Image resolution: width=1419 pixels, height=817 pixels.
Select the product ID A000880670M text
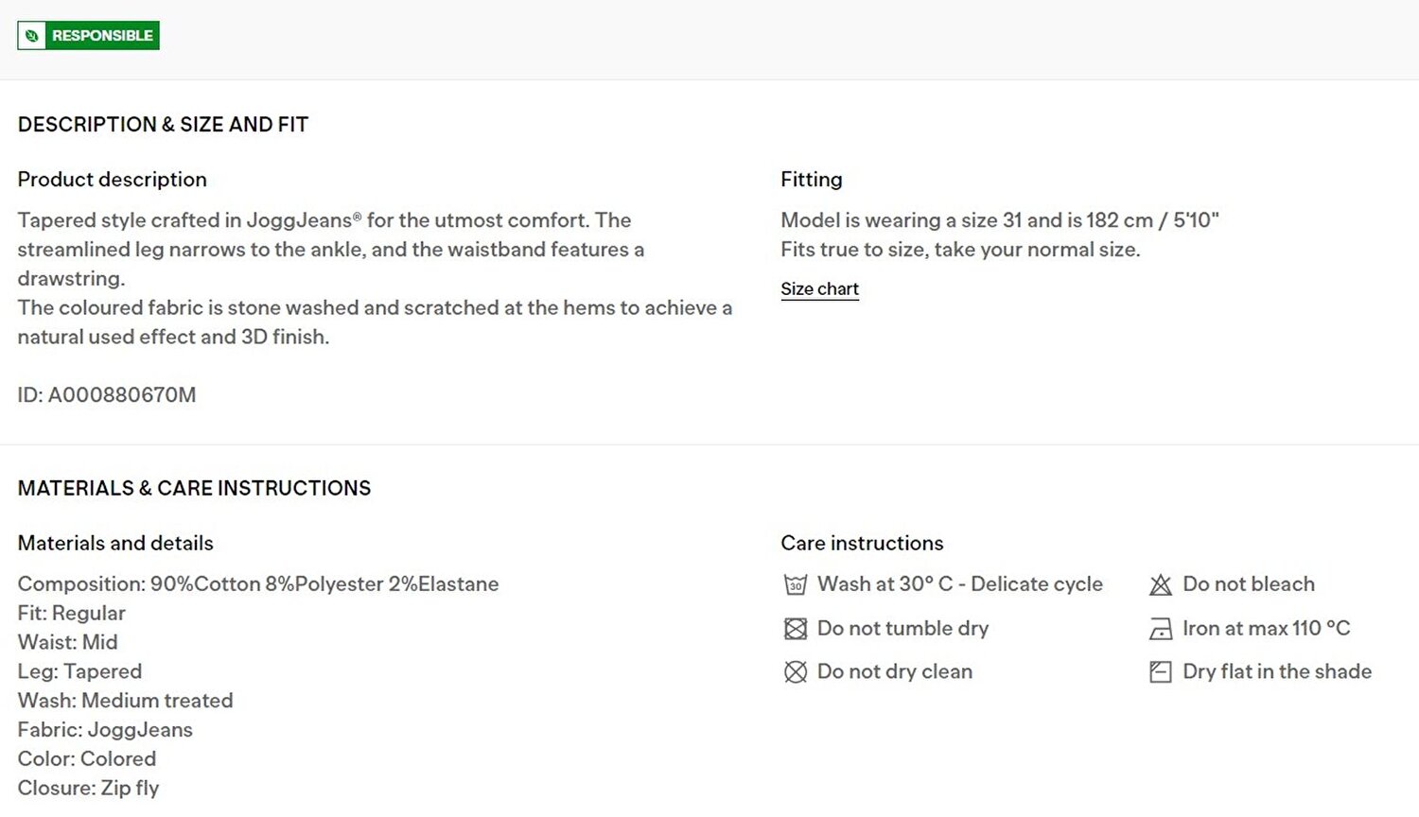coord(107,395)
